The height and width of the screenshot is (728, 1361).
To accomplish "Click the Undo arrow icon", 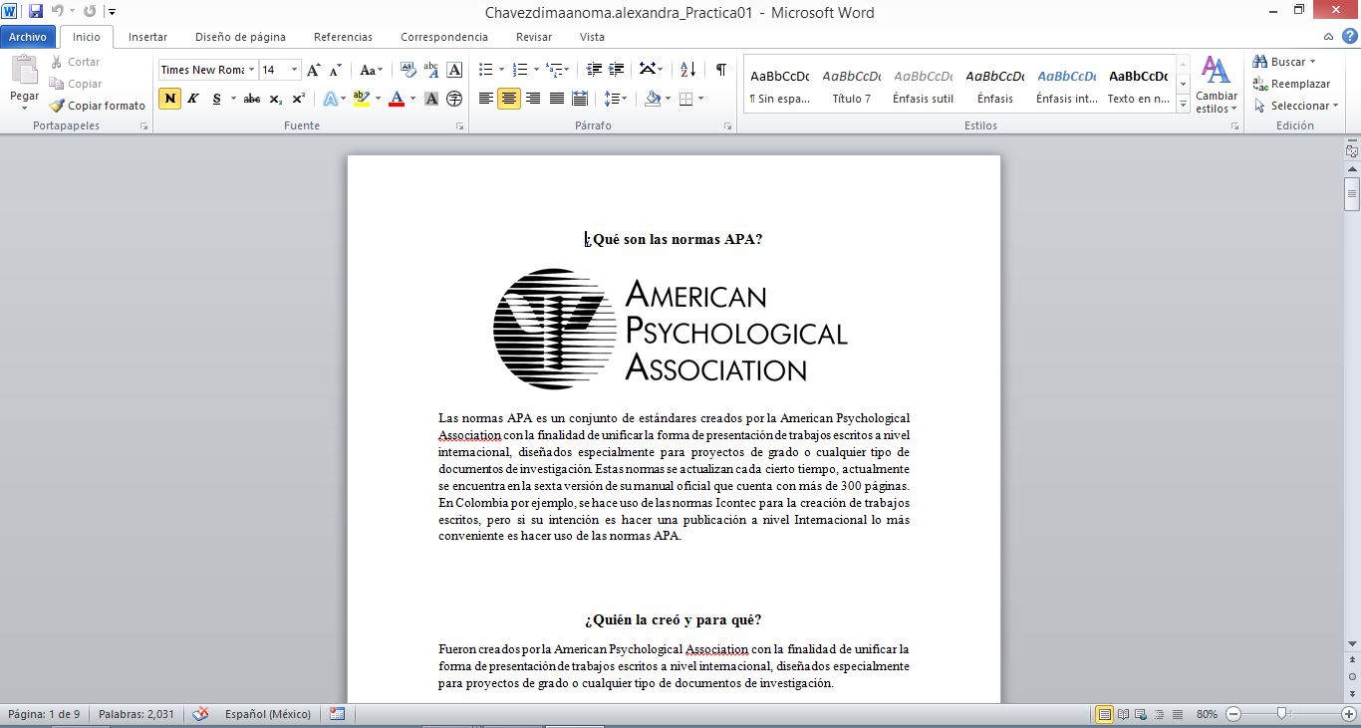I will [59, 12].
